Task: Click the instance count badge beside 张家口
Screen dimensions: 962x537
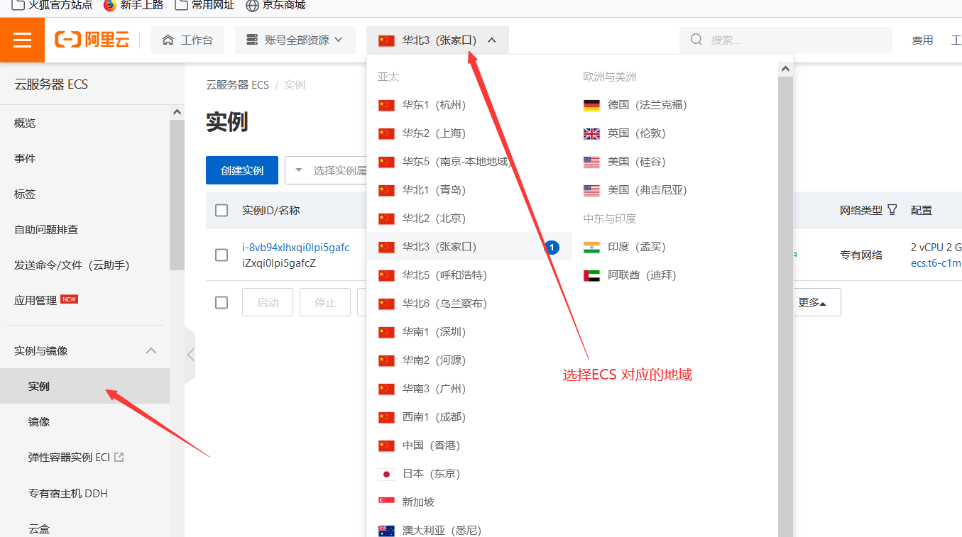Action: click(x=552, y=247)
